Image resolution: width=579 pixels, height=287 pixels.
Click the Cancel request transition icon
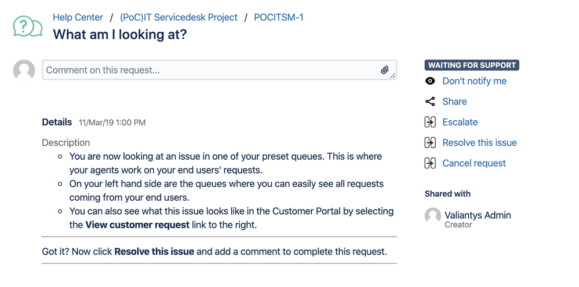click(x=430, y=163)
